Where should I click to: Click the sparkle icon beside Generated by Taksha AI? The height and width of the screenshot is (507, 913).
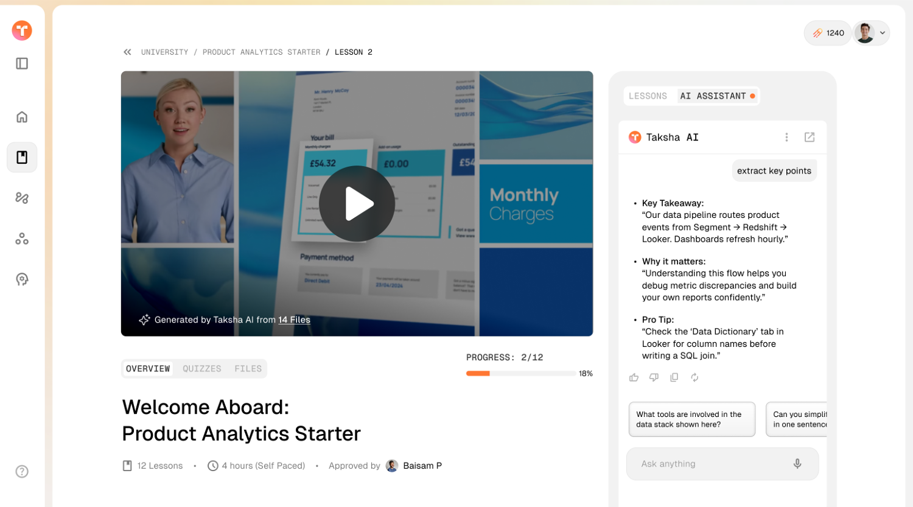click(x=144, y=320)
